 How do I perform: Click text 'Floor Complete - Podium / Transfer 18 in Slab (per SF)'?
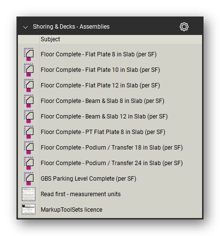coord(111,148)
